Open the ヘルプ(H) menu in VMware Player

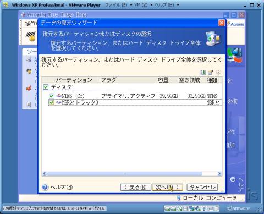coord(164,5)
